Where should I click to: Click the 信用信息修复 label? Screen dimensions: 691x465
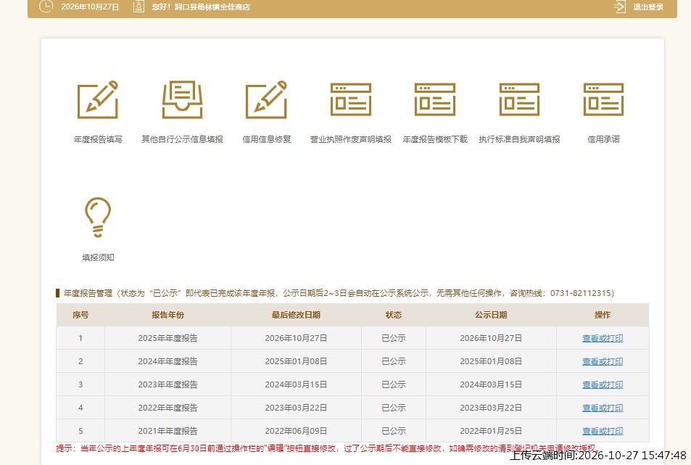click(x=267, y=139)
